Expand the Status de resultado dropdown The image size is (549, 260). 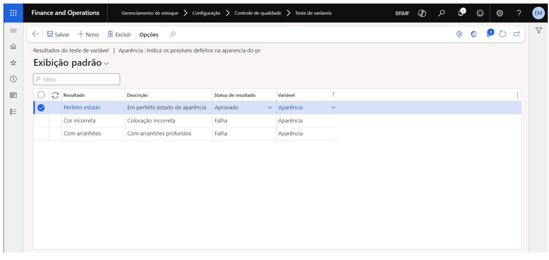click(270, 108)
